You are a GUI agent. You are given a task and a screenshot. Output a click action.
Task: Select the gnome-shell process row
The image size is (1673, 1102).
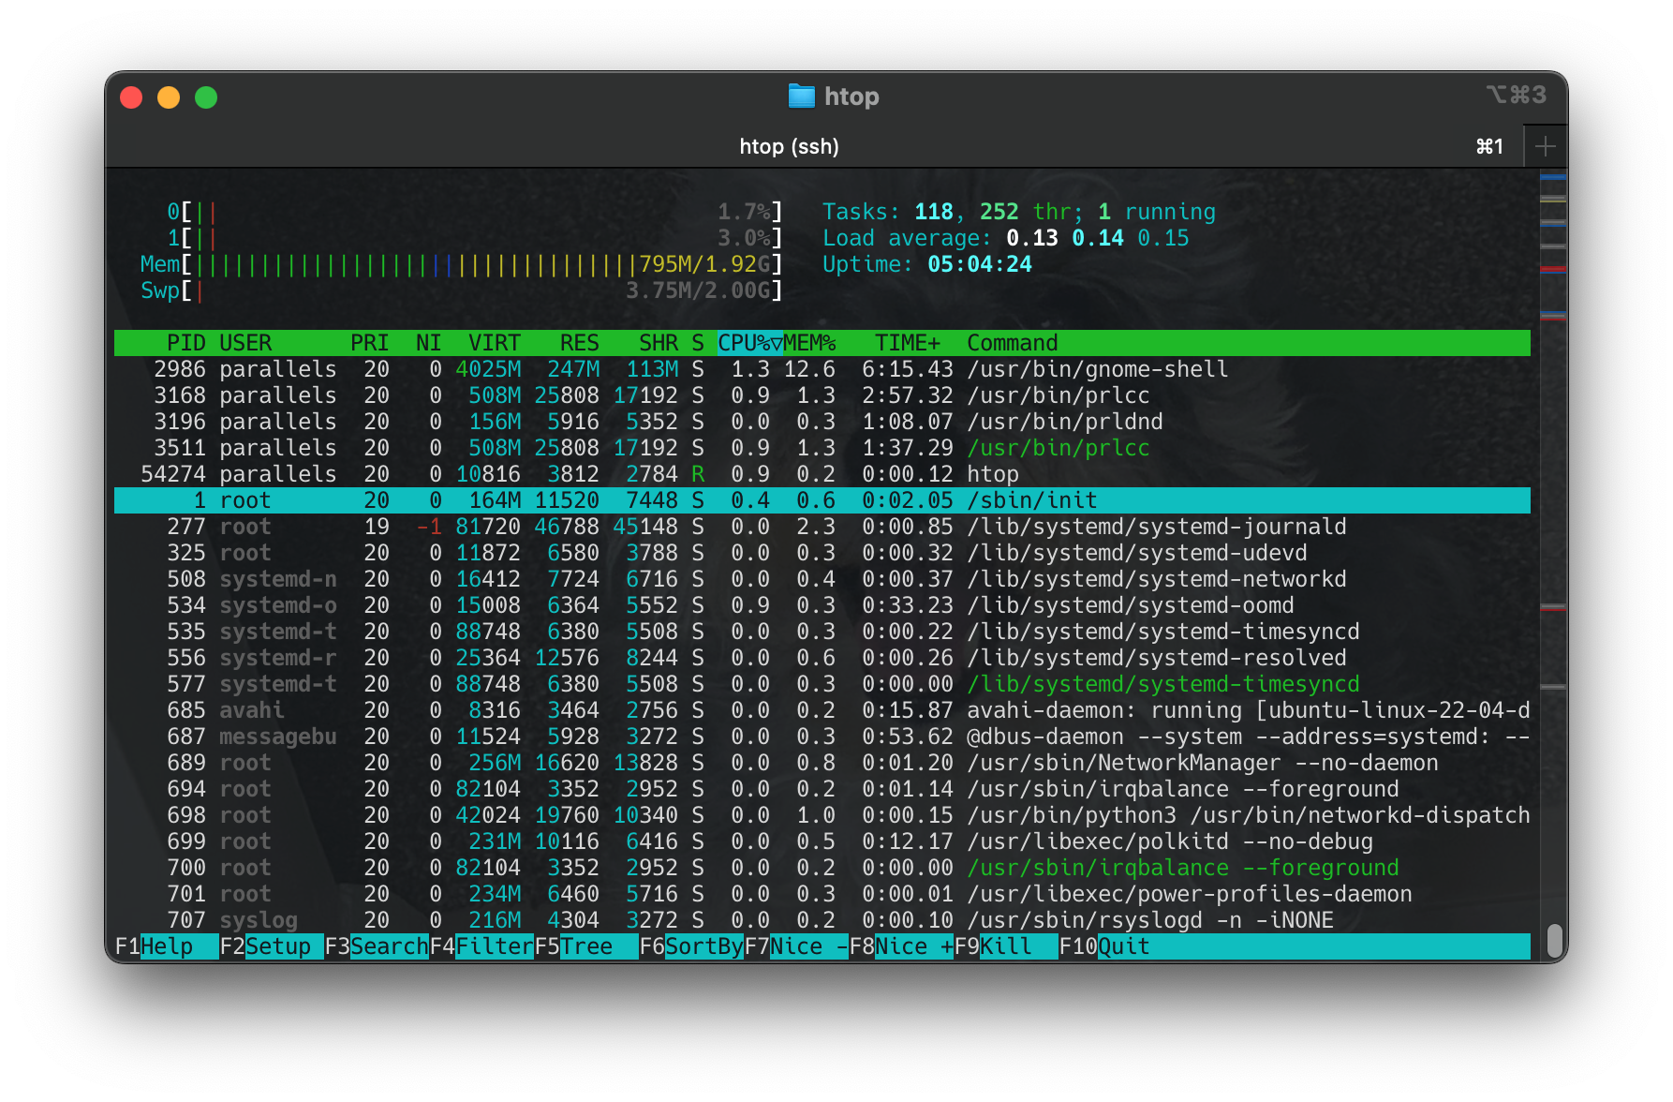coord(656,369)
